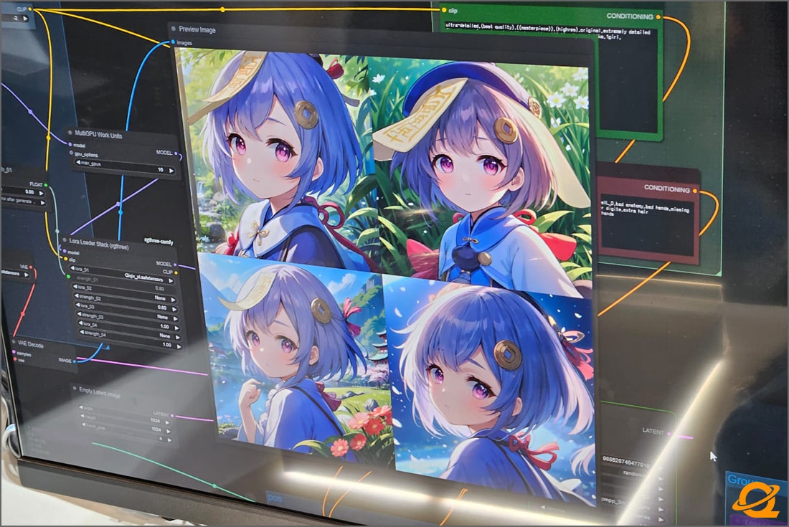The height and width of the screenshot is (527, 789).
Task: Decrease max_gpus with the left arrow
Action: (x=78, y=163)
